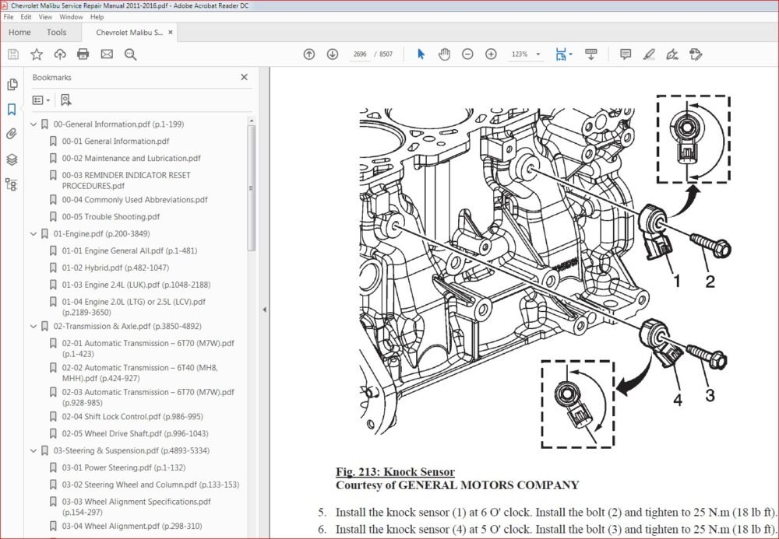Open bookmark 02-05 Wheel Drive Shaft.pdf

[135, 433]
